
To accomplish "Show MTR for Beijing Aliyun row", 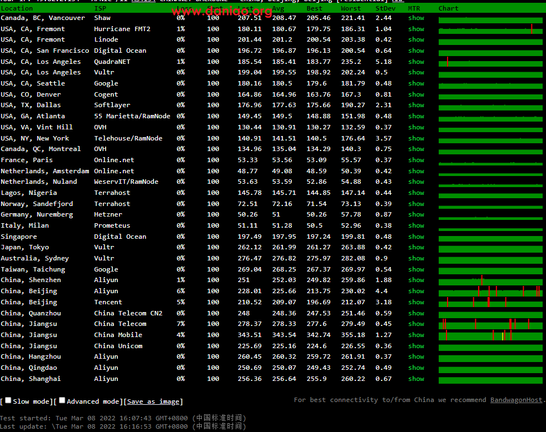I will tap(416, 291).
